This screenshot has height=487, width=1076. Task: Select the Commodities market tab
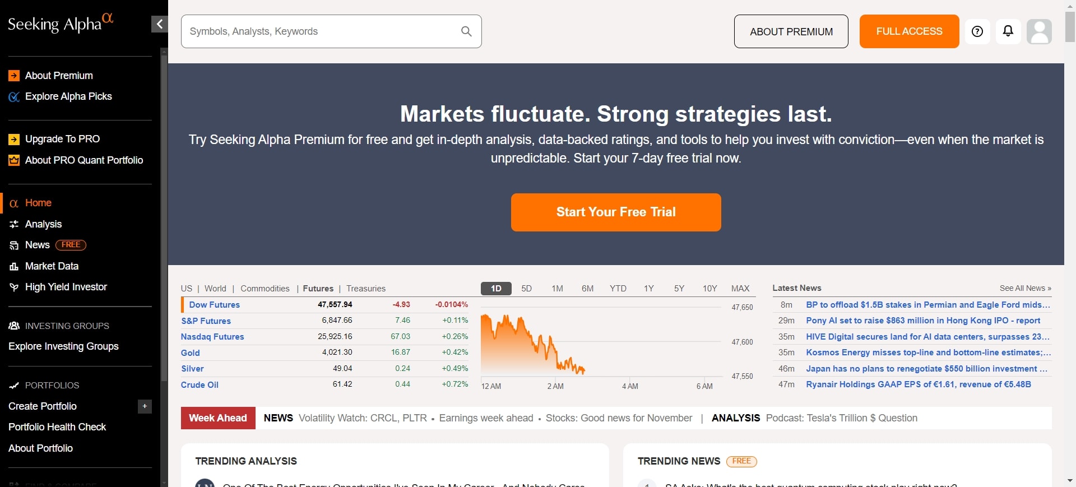(265, 288)
